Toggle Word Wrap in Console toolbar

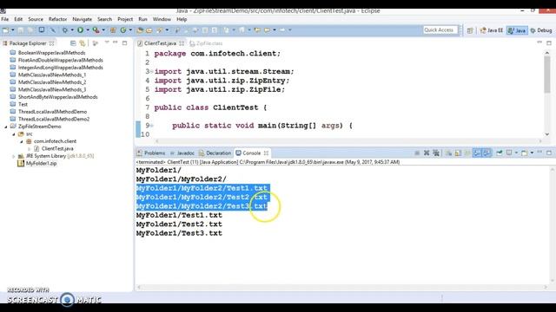click(x=467, y=153)
